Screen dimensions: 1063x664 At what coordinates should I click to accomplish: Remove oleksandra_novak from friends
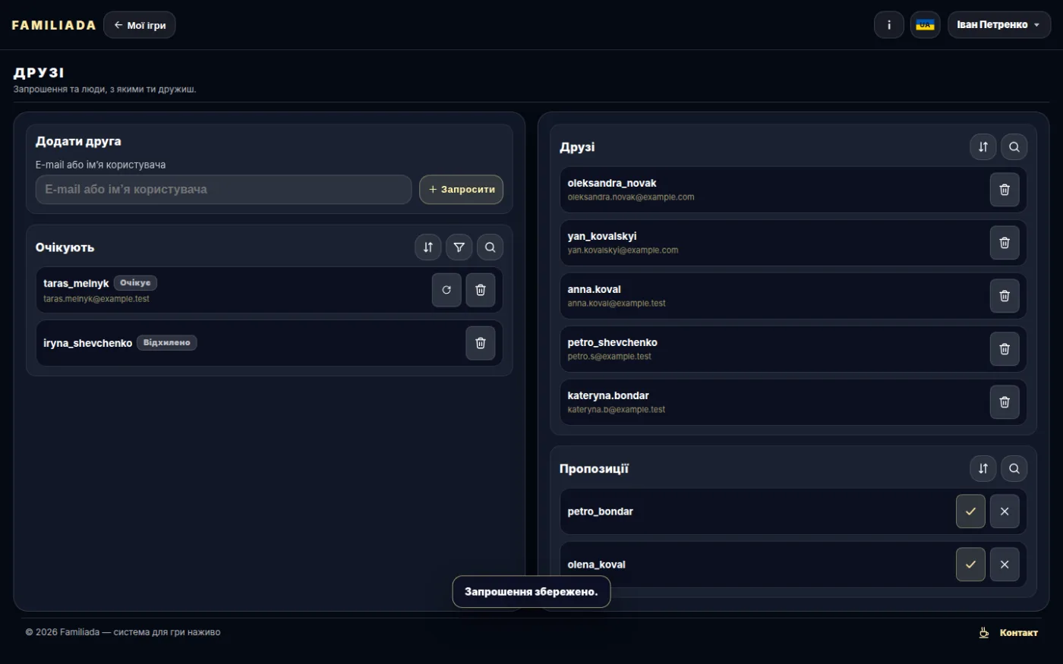point(1005,190)
